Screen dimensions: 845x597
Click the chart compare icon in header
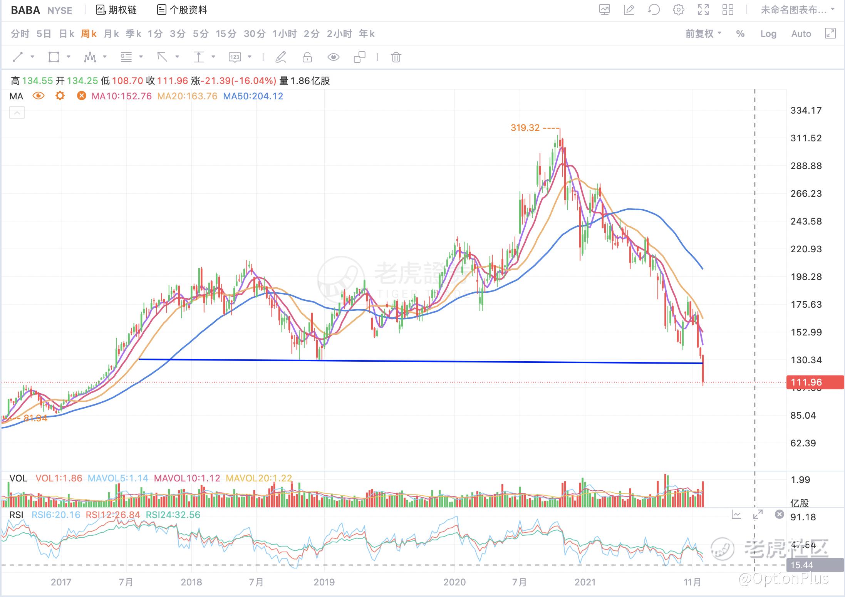coord(605,10)
